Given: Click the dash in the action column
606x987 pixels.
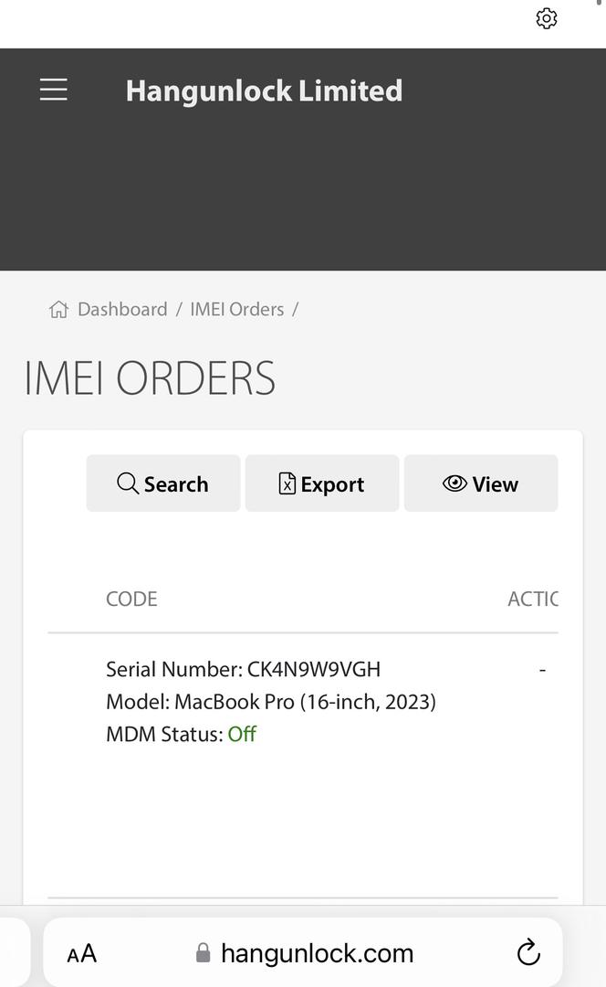Looking at the screenshot, I should pyautogui.click(x=542, y=669).
